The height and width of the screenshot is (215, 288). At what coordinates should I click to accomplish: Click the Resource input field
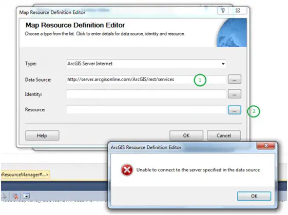tap(146, 110)
